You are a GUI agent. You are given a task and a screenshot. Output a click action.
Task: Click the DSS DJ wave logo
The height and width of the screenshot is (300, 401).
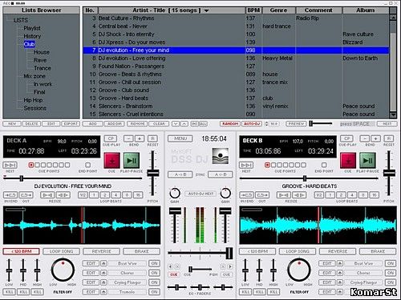coord(221,156)
